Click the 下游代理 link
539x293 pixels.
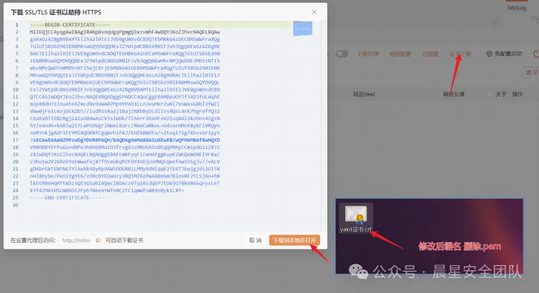click(368, 54)
